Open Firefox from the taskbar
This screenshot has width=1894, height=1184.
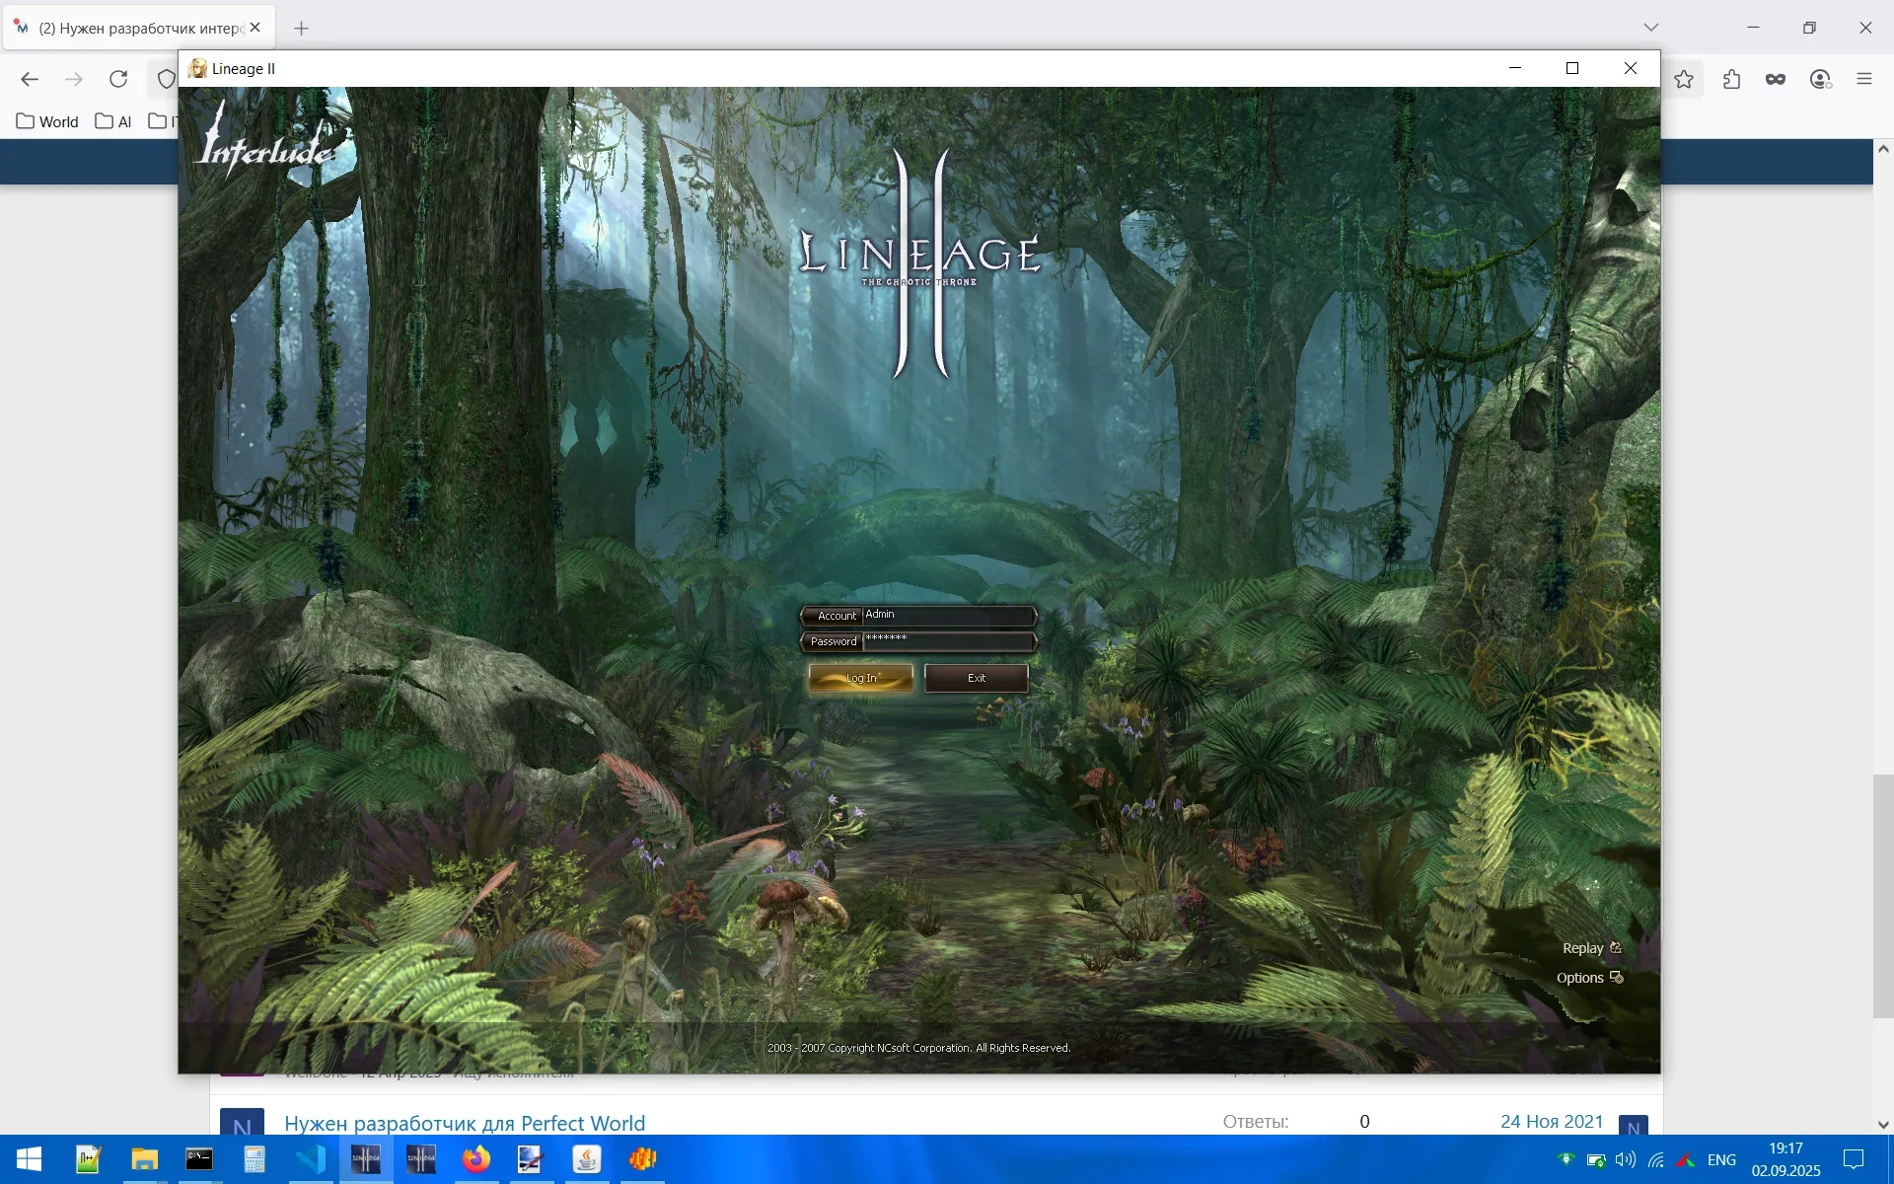pos(476,1159)
